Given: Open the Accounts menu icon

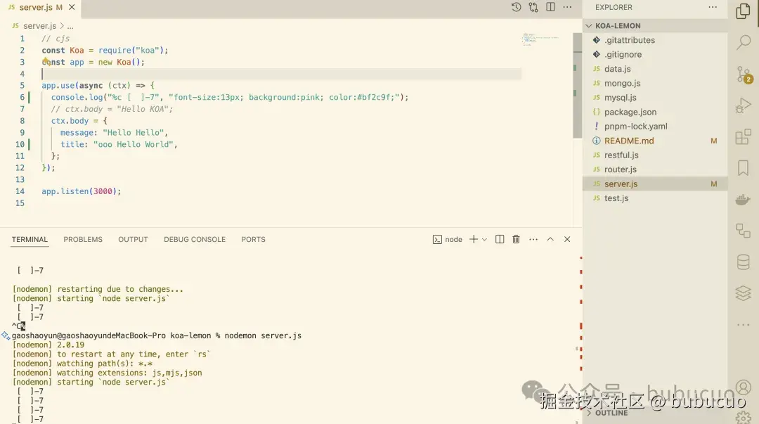Looking at the screenshot, I should point(744,387).
